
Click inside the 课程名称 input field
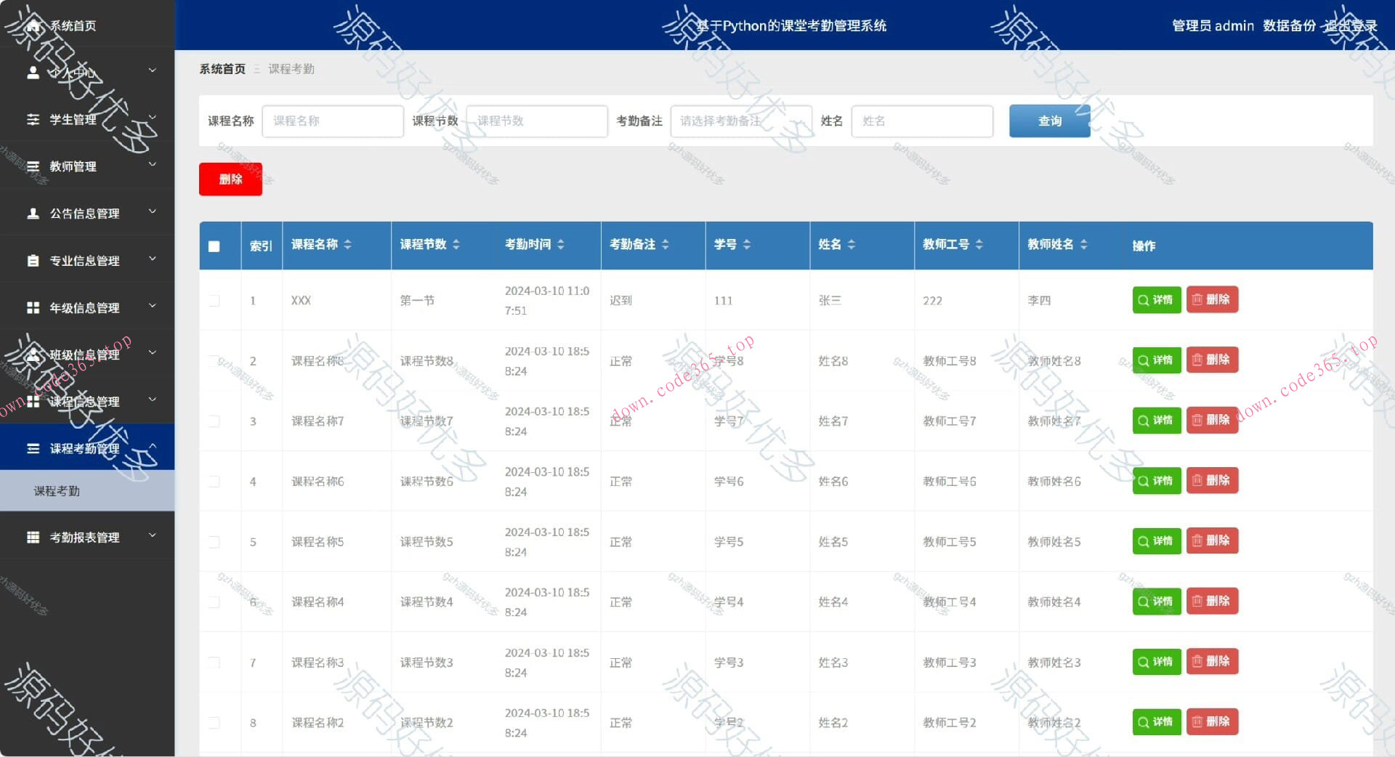coord(333,121)
